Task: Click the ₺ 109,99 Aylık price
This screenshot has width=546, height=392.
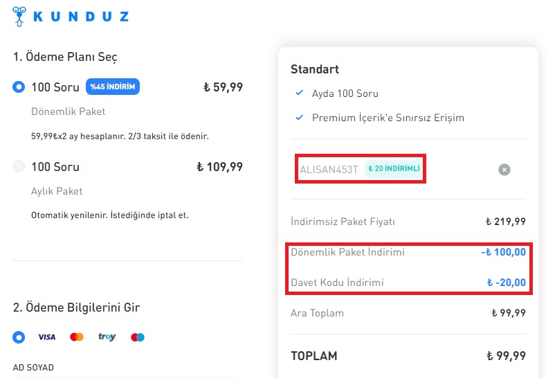Action: (219, 167)
